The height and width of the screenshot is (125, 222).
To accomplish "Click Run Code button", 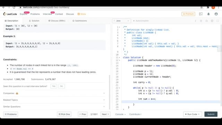I will coord(193,114).
